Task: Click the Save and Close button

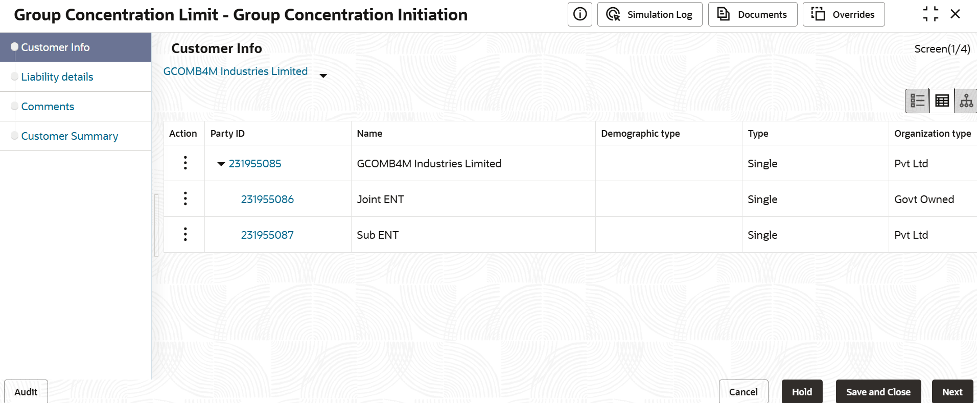Action: (x=878, y=392)
